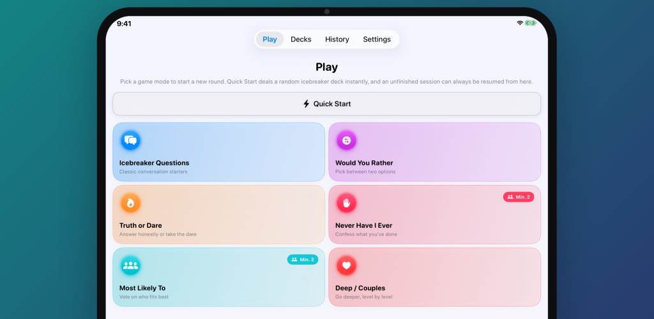The width and height of the screenshot is (654, 319).
Task: Click the 'Confess what you've done' subtitle
Action: [366, 234]
